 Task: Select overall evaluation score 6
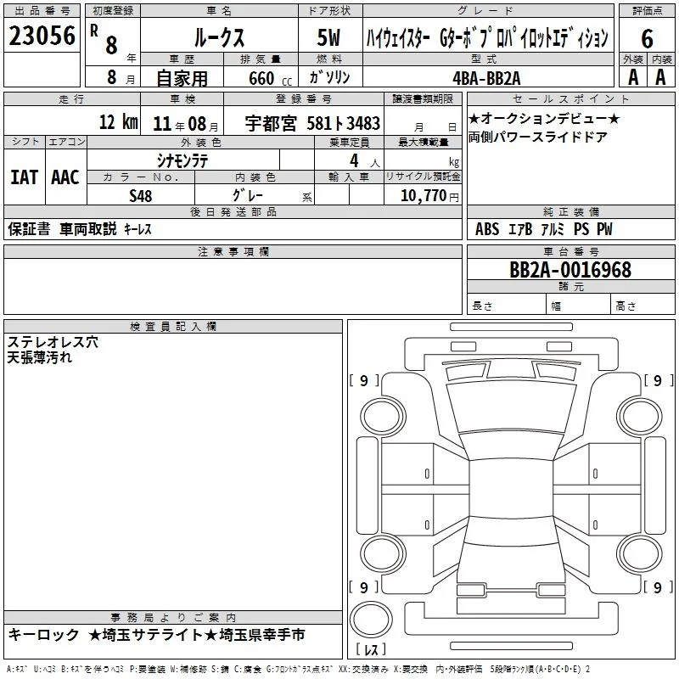pos(647,38)
